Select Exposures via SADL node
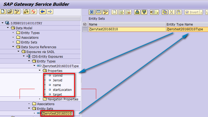The image size is (208, 117). [x=41, y=52]
